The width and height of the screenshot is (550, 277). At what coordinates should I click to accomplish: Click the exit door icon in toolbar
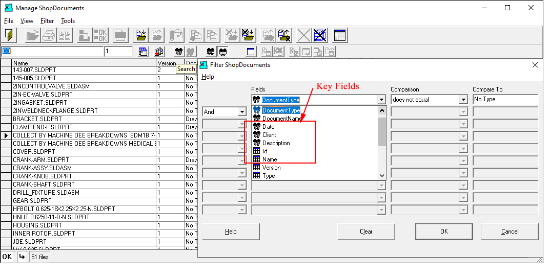coord(9,35)
